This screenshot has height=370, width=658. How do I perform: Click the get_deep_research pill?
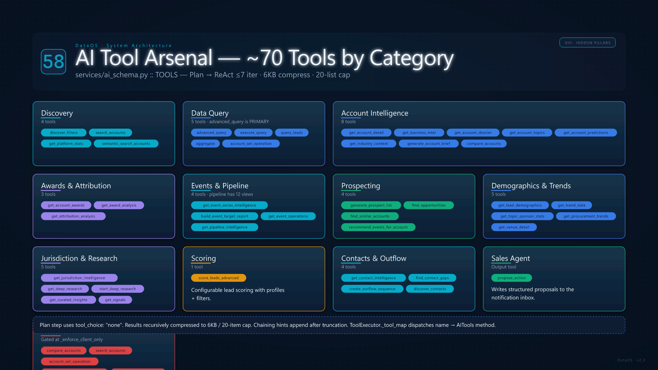(65, 289)
